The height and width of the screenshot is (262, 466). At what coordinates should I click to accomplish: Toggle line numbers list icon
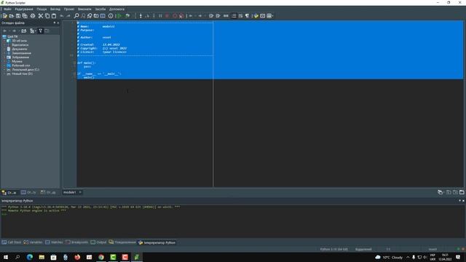pyautogui.click(x=234, y=16)
